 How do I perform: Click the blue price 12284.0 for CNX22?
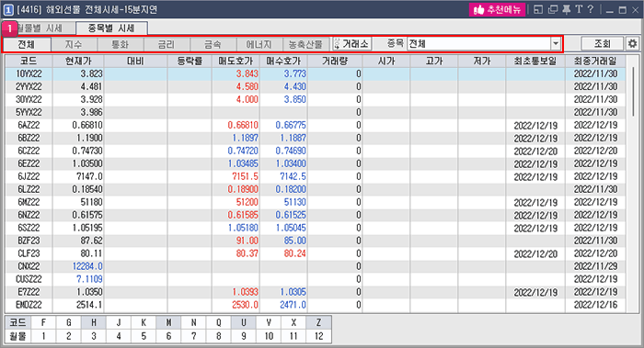(87, 266)
